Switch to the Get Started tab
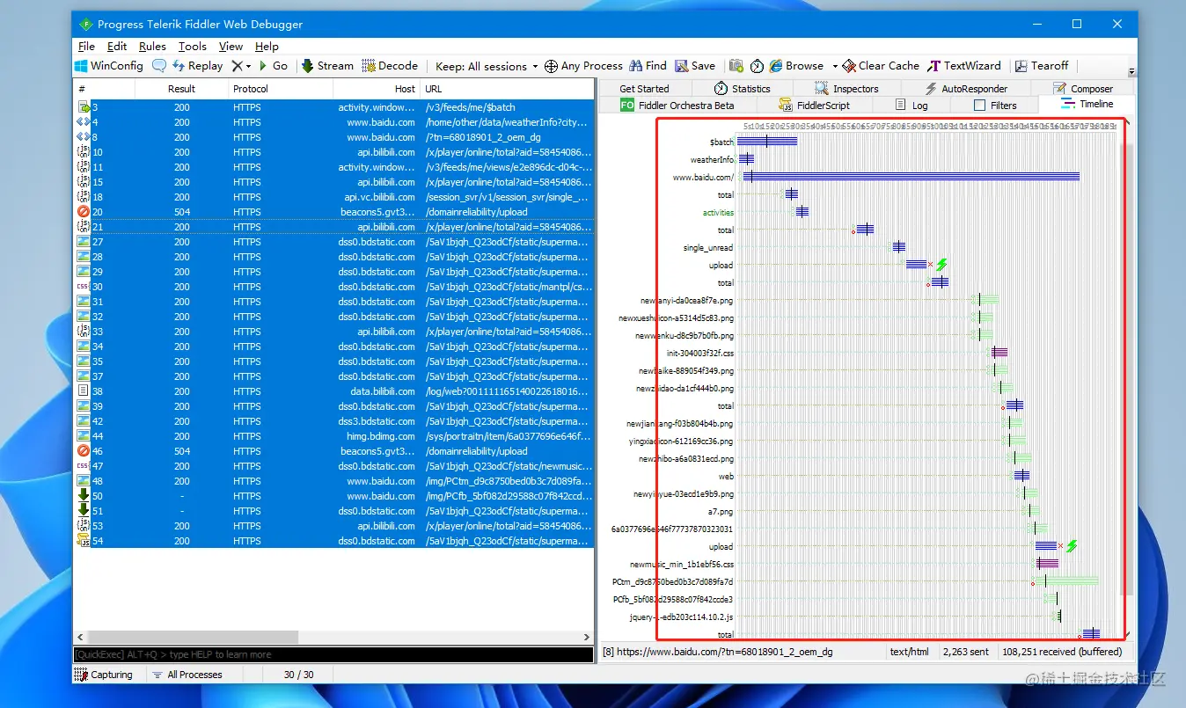 [x=644, y=89]
